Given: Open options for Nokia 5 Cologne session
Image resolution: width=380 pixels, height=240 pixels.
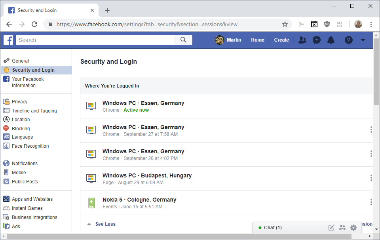Looking at the screenshot, I should click(x=371, y=202).
